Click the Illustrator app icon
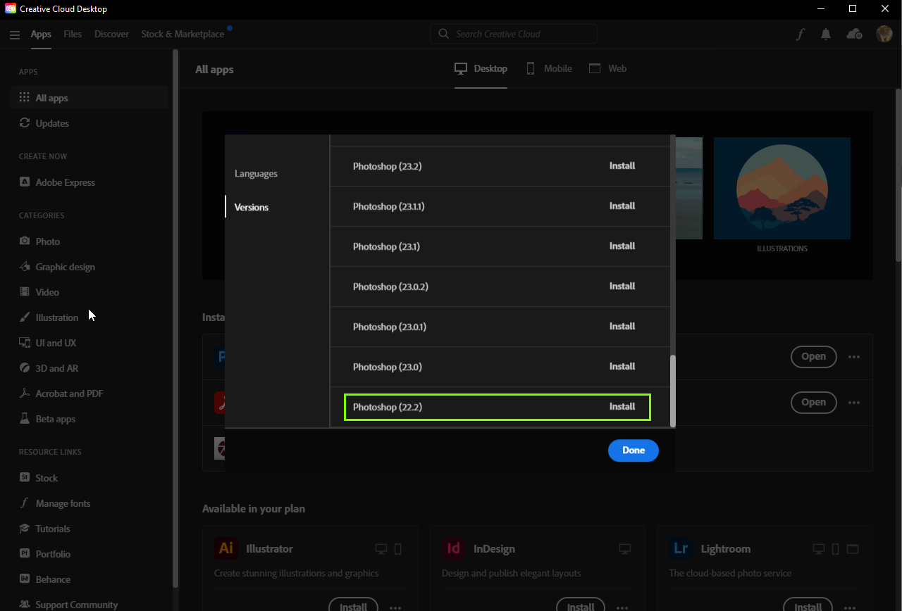The width and height of the screenshot is (902, 611). click(226, 548)
